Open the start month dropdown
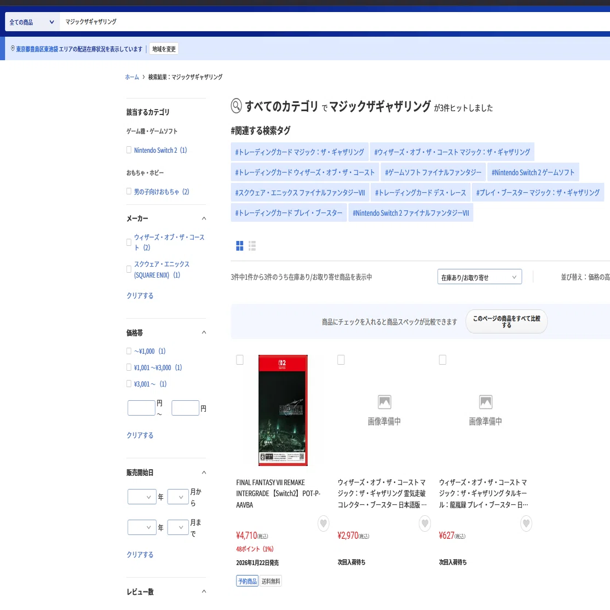 pos(178,497)
